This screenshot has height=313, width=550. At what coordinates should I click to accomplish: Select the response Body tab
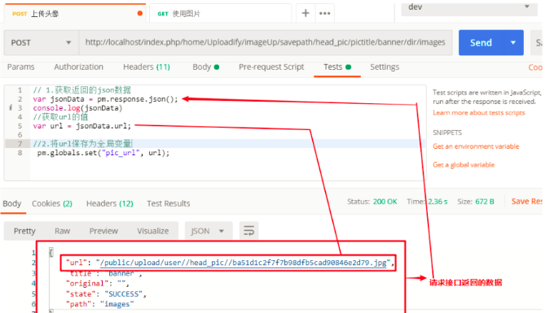(12, 203)
